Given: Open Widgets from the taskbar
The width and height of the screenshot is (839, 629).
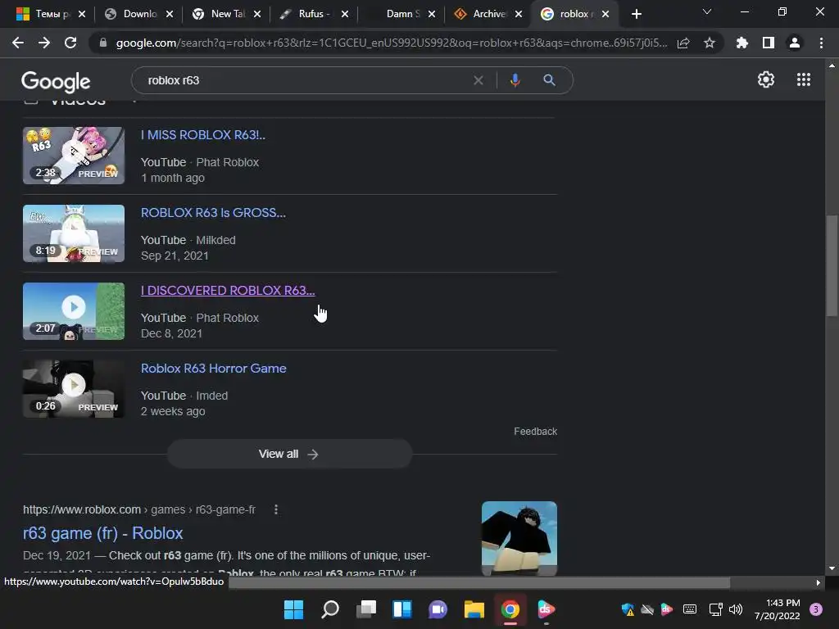Looking at the screenshot, I should (x=401, y=609).
